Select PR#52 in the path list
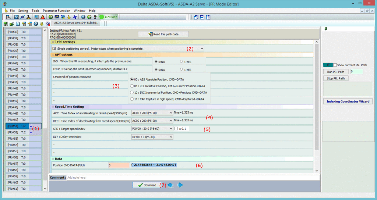Image resolution: width=377 pixels, height=200 pixels. (x=23, y=132)
